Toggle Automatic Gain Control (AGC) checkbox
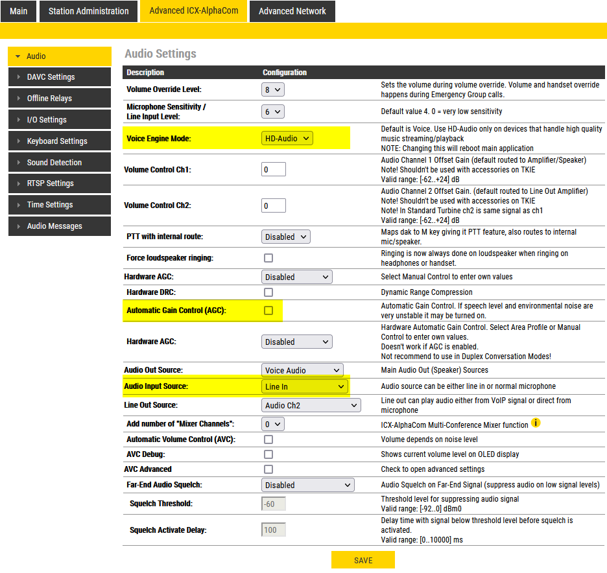Screen dimensions: 607x573 point(268,310)
